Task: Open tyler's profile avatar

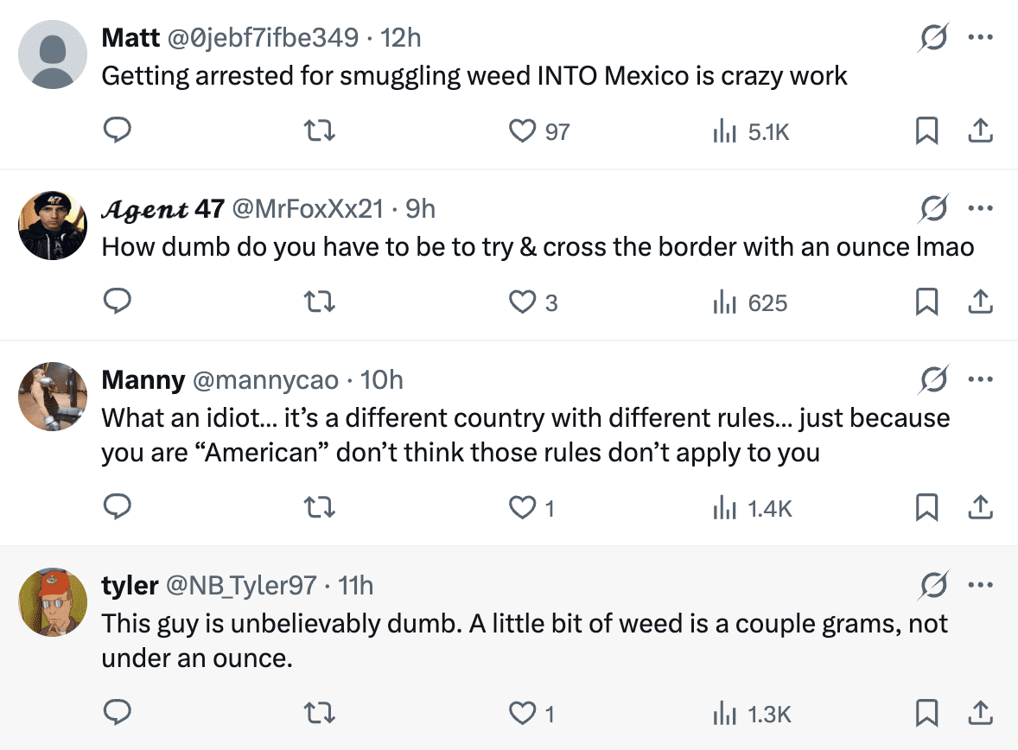Action: coord(53,602)
